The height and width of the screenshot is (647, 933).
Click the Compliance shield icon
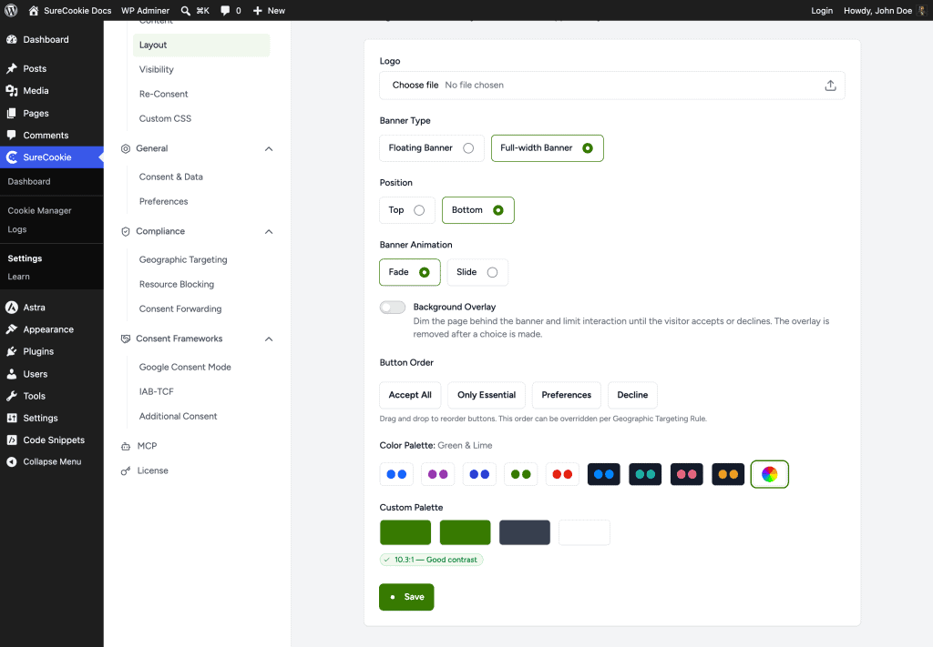[x=126, y=231]
